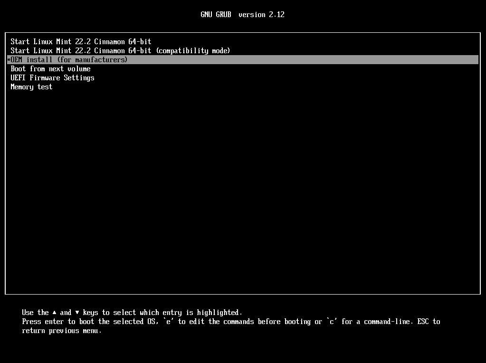Click the 'c' command-line key hint

(x=331, y=322)
